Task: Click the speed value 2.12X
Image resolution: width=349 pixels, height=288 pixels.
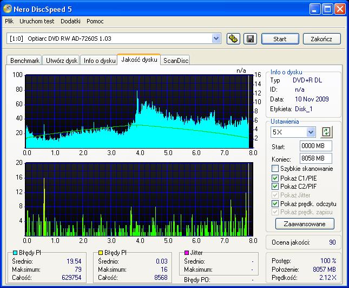Action: (x=328, y=278)
